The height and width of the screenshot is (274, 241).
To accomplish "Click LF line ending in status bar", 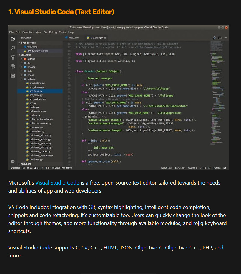I will (x=210, y=168).
